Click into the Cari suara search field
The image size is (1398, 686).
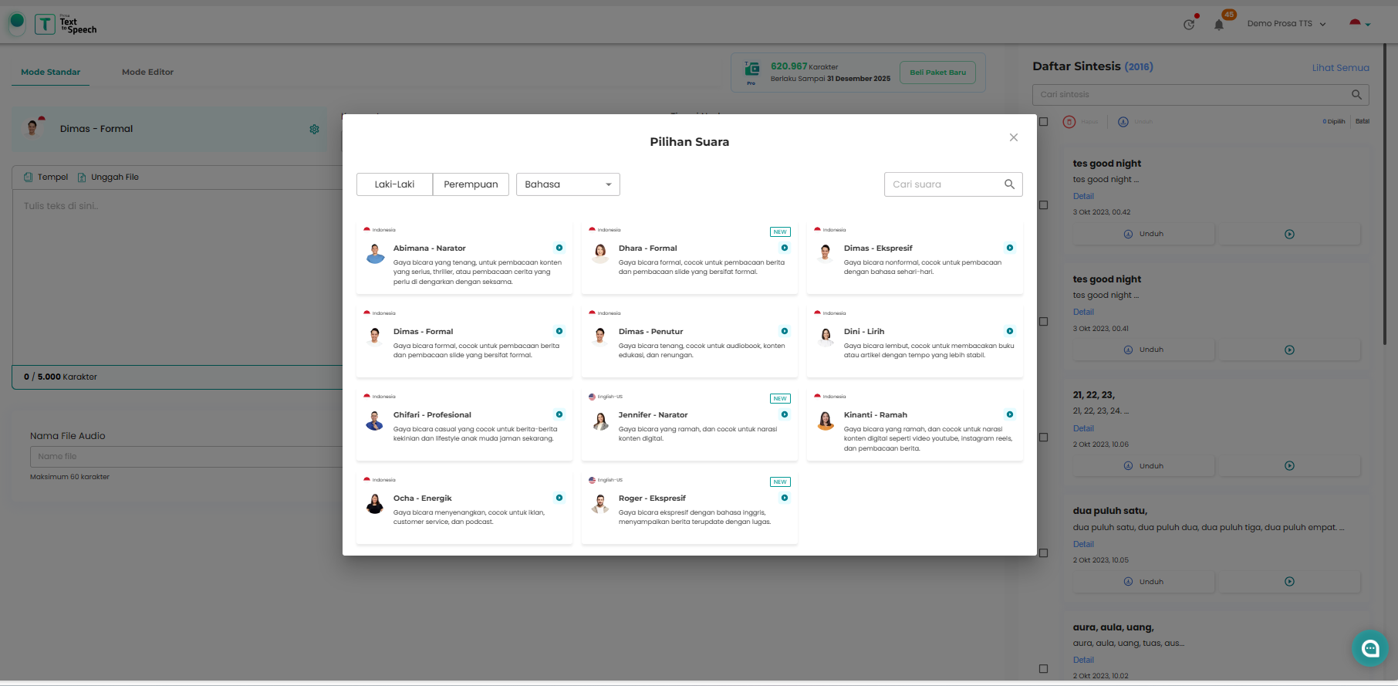(x=943, y=184)
